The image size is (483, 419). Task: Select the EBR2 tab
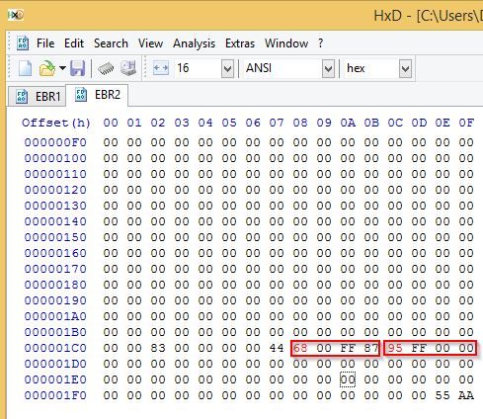97,95
